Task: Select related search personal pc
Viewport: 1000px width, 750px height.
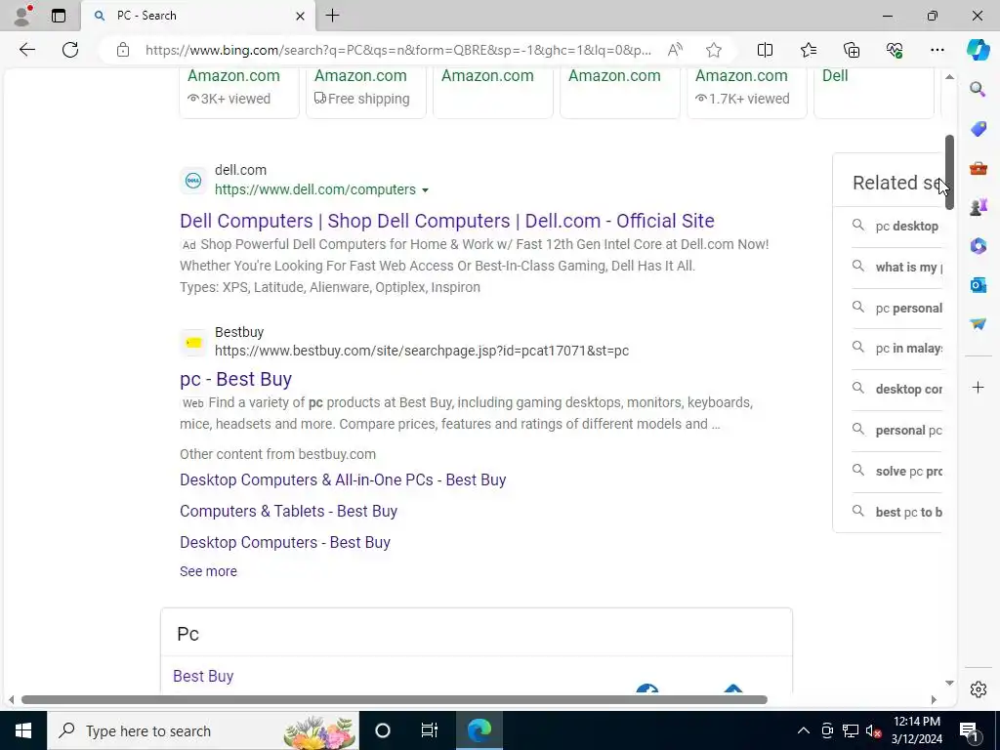Action: click(897, 431)
